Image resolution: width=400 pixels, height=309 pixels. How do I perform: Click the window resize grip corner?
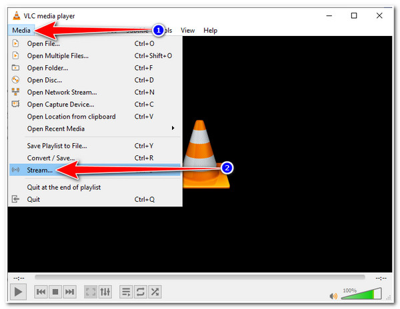click(389, 297)
